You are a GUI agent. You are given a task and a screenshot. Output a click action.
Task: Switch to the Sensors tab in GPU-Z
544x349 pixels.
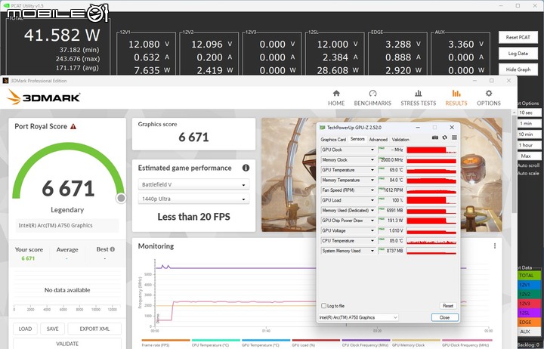[x=357, y=139]
